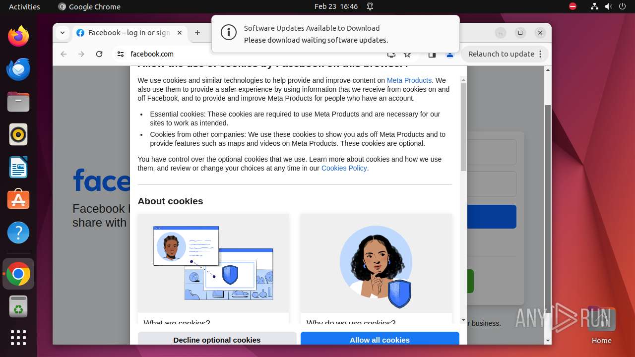Viewport: 635px width, 357px height.
Task: Open the Google Chrome app menu in top bar
Action: tap(89, 6)
